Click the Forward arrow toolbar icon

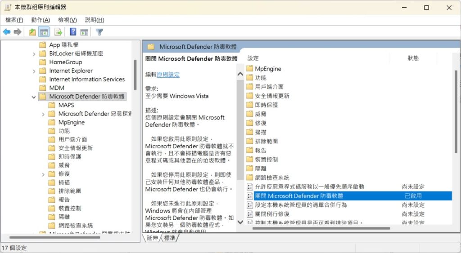(18, 32)
